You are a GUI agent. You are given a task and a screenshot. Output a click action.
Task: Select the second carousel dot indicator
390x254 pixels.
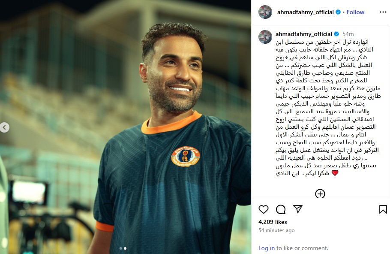[125, 248]
